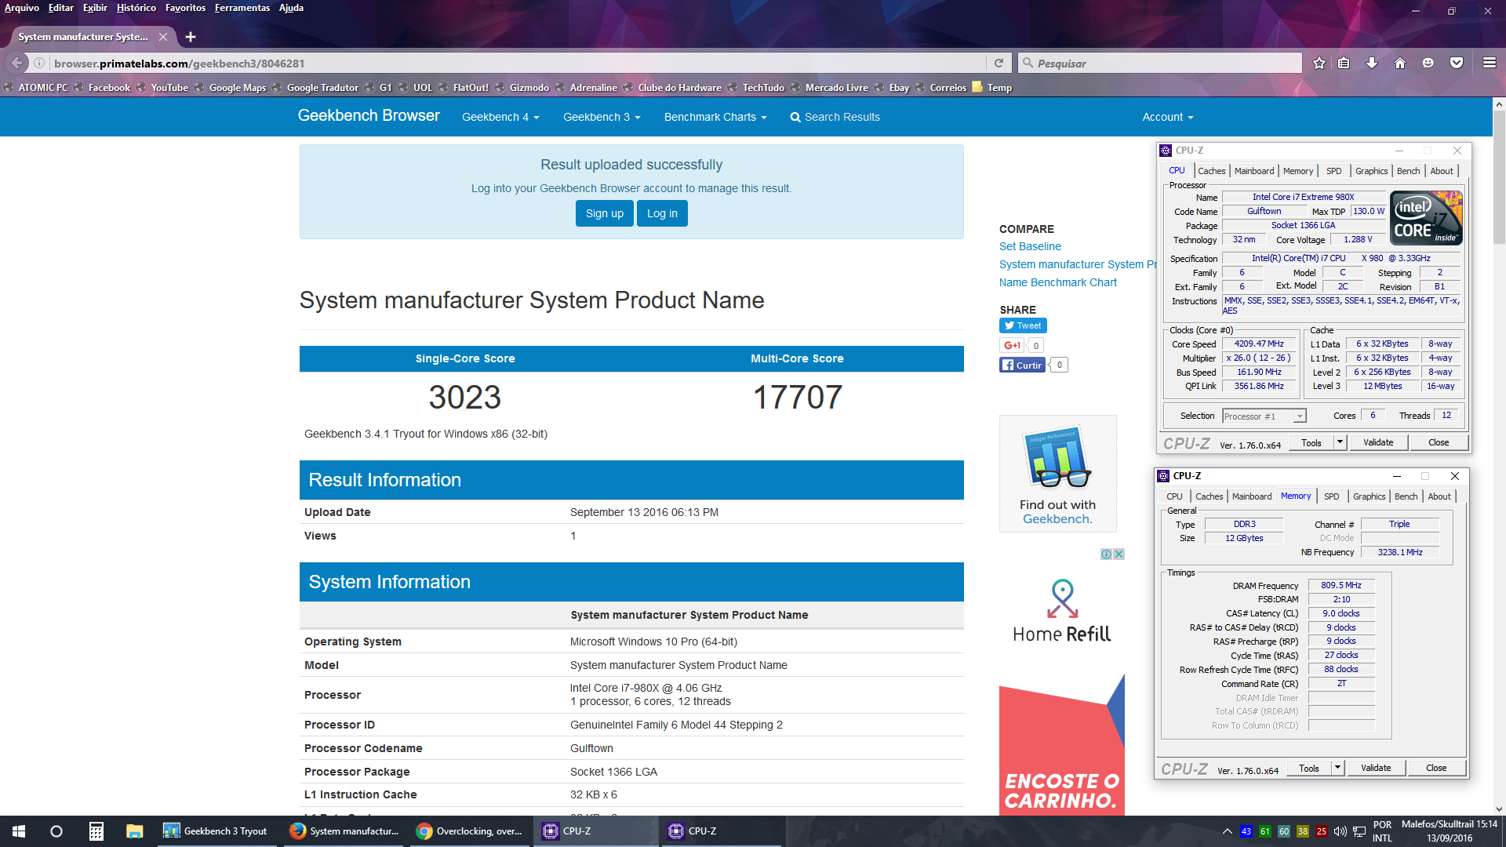Open Bench tab in upper CPU-Z window

pos(1408,171)
